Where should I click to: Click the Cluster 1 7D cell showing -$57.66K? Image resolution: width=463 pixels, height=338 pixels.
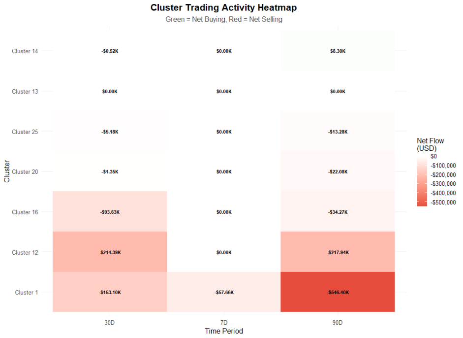tap(224, 292)
